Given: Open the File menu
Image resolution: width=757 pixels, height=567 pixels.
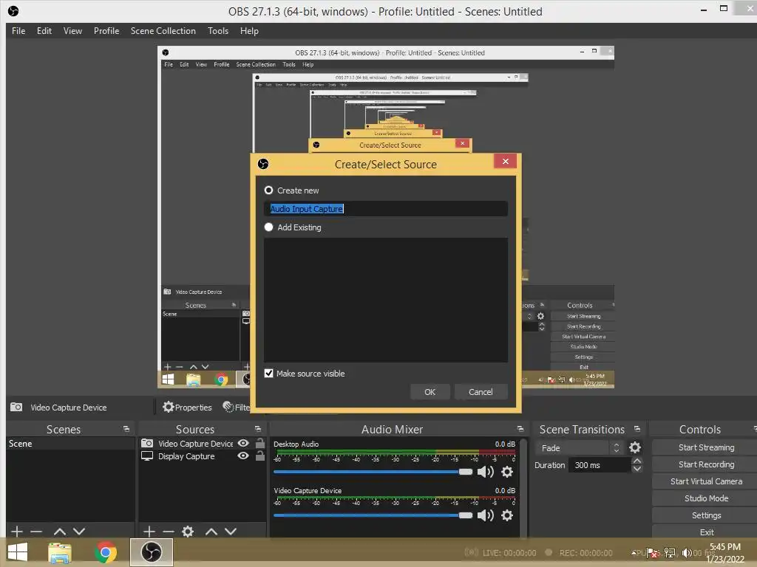Looking at the screenshot, I should (x=18, y=31).
